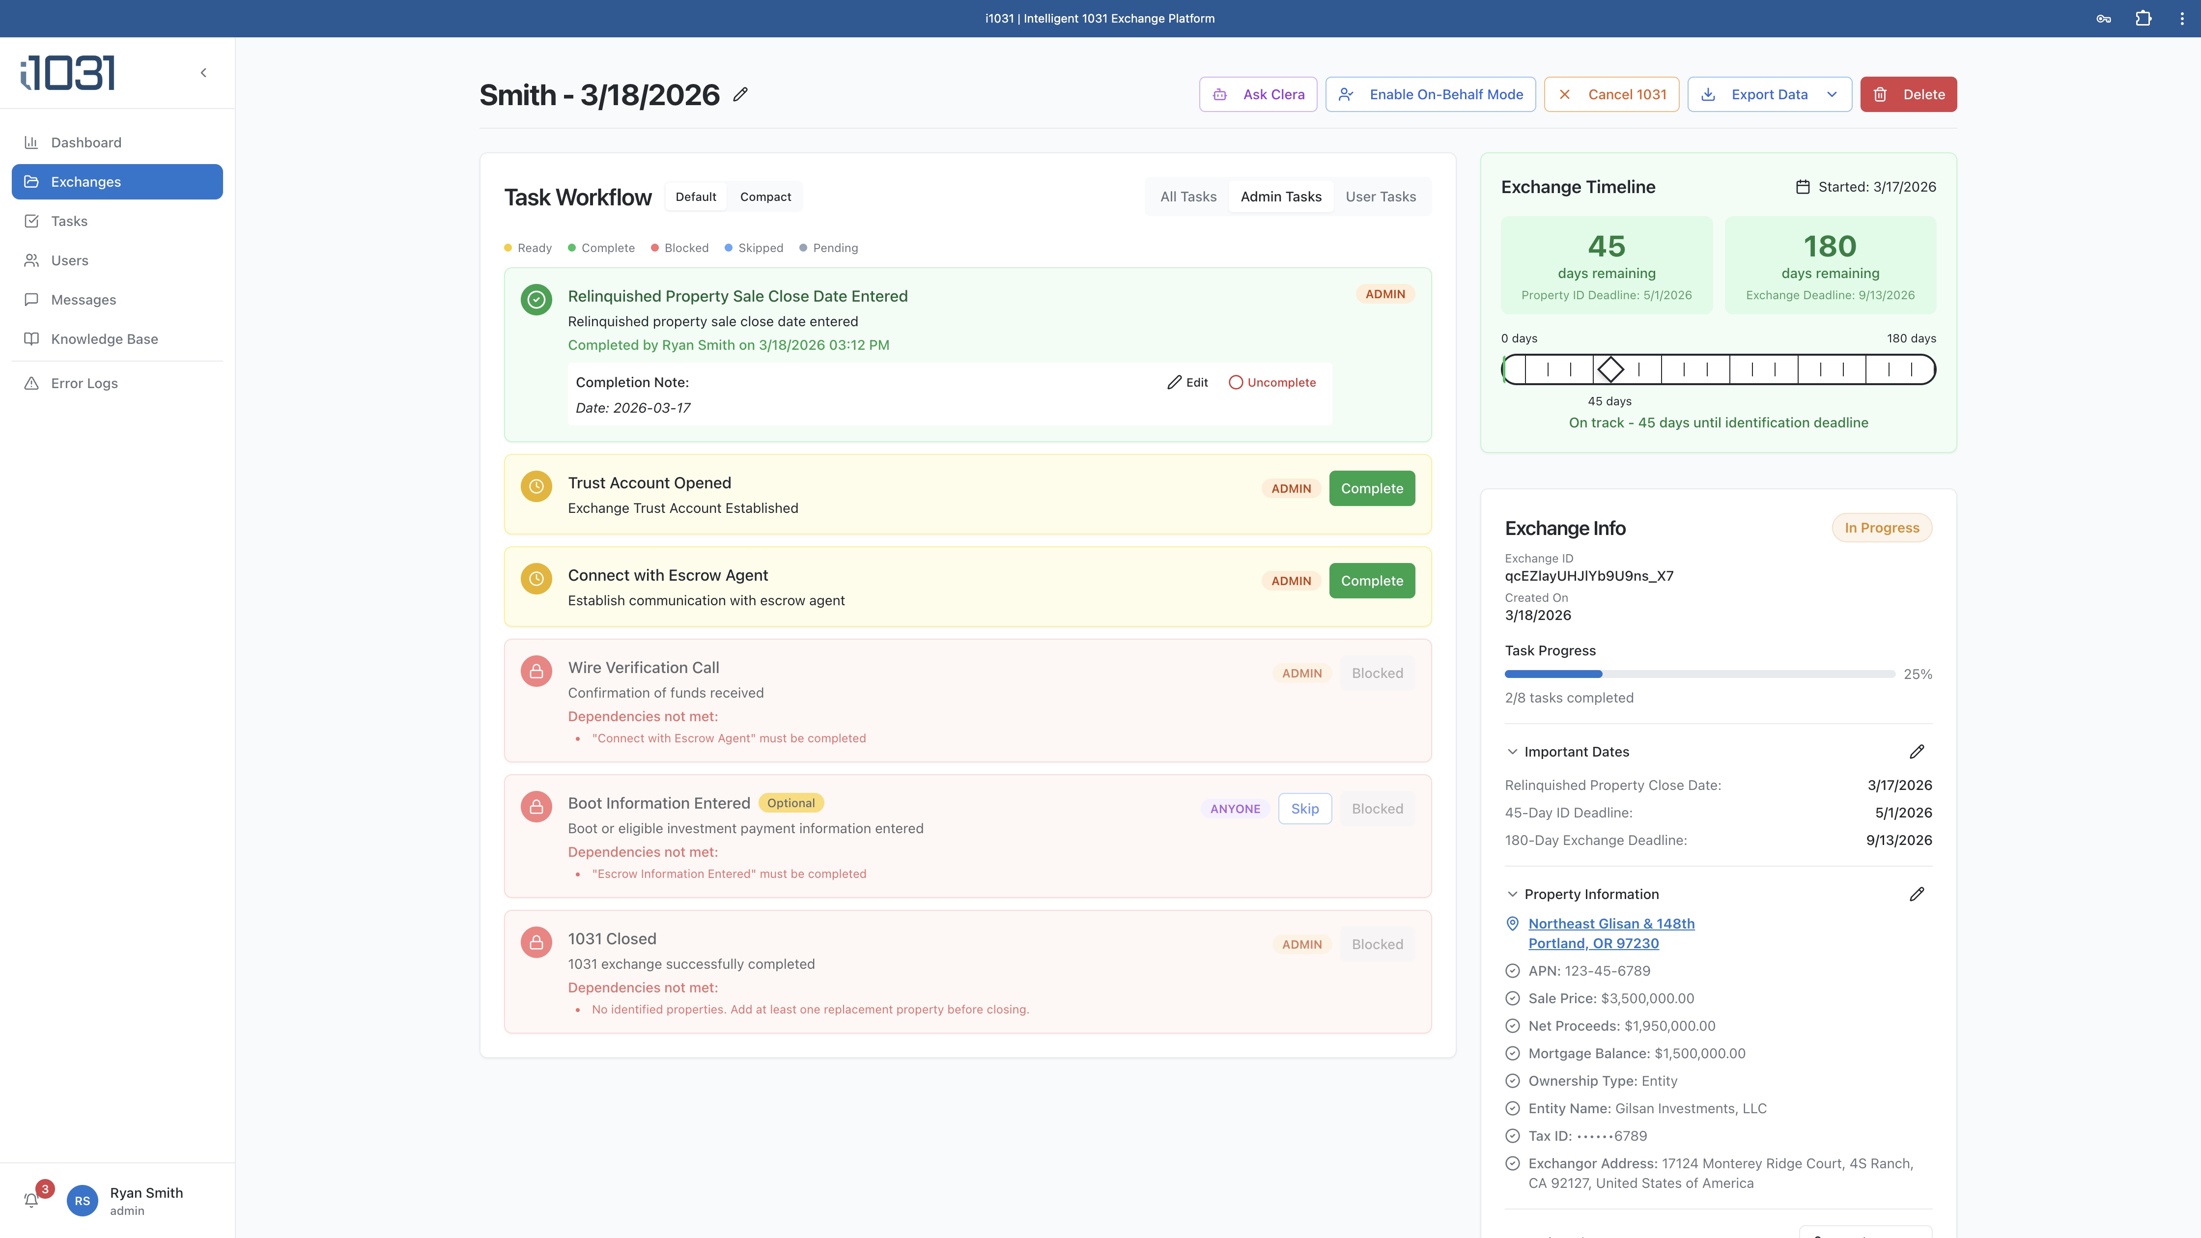Click pencil icon to edit Property Information
Image resolution: width=2201 pixels, height=1238 pixels.
[x=1917, y=894]
